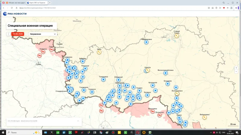Click the Суджа town label
The image size is (241, 135).
(x=59, y=44)
